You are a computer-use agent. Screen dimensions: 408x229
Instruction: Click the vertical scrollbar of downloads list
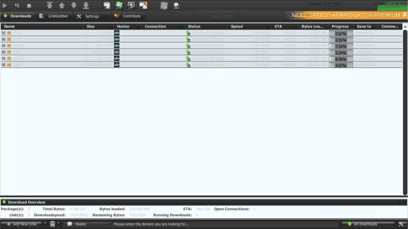click(405, 112)
